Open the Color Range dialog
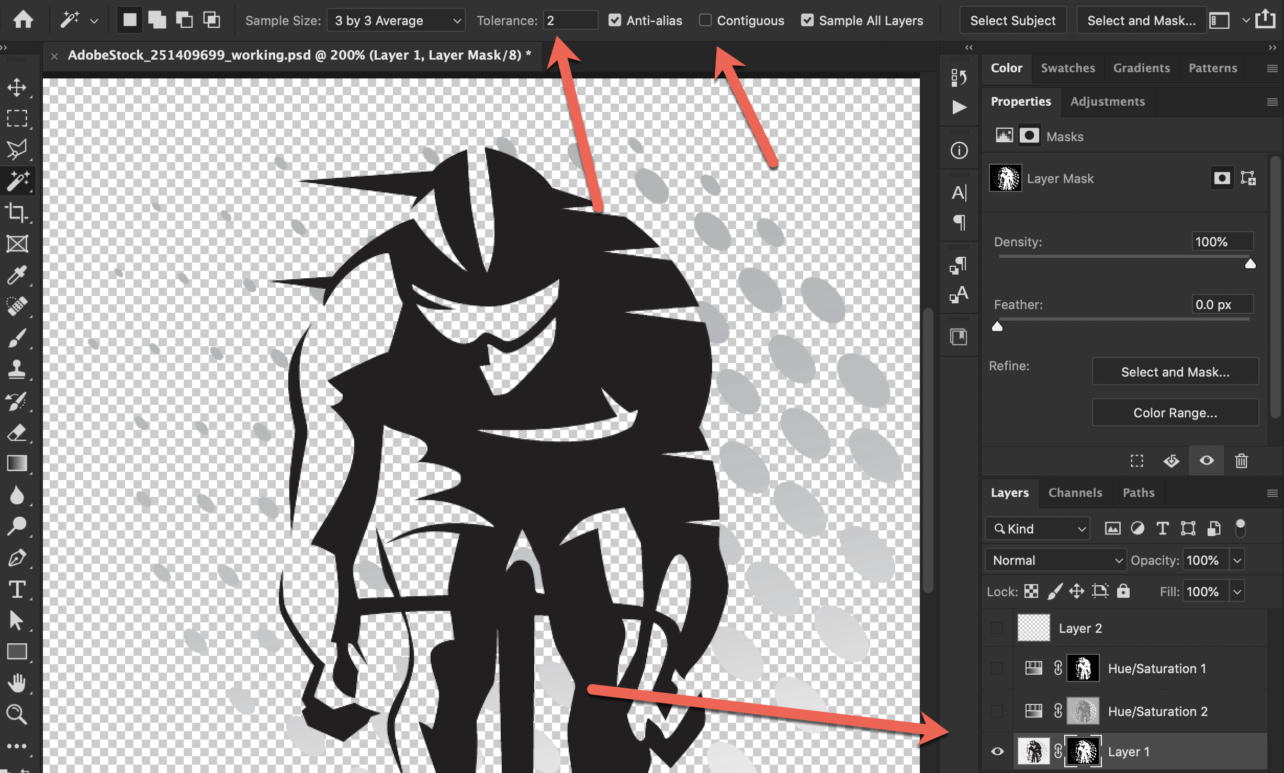This screenshot has height=773, width=1284. coord(1175,412)
